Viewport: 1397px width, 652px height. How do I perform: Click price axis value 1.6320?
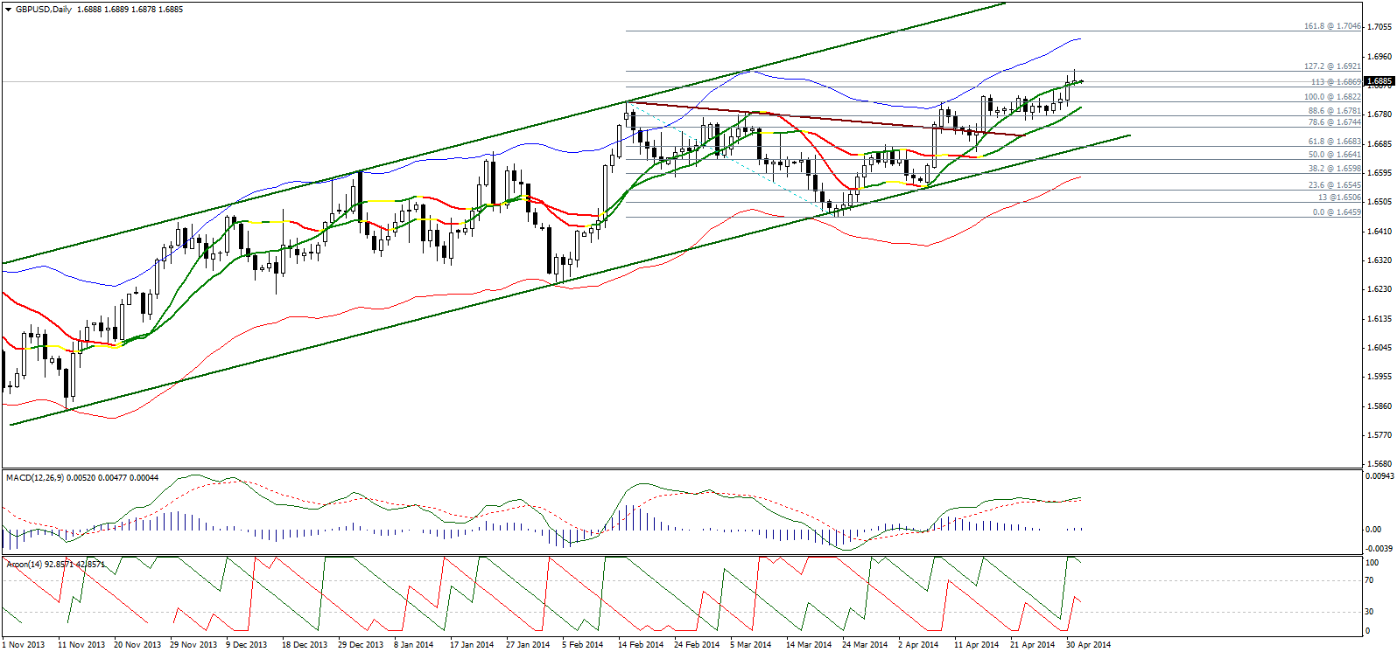(1380, 260)
